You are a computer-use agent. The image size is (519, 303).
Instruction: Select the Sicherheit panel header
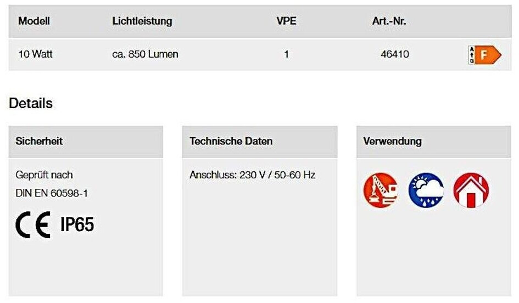(x=38, y=141)
